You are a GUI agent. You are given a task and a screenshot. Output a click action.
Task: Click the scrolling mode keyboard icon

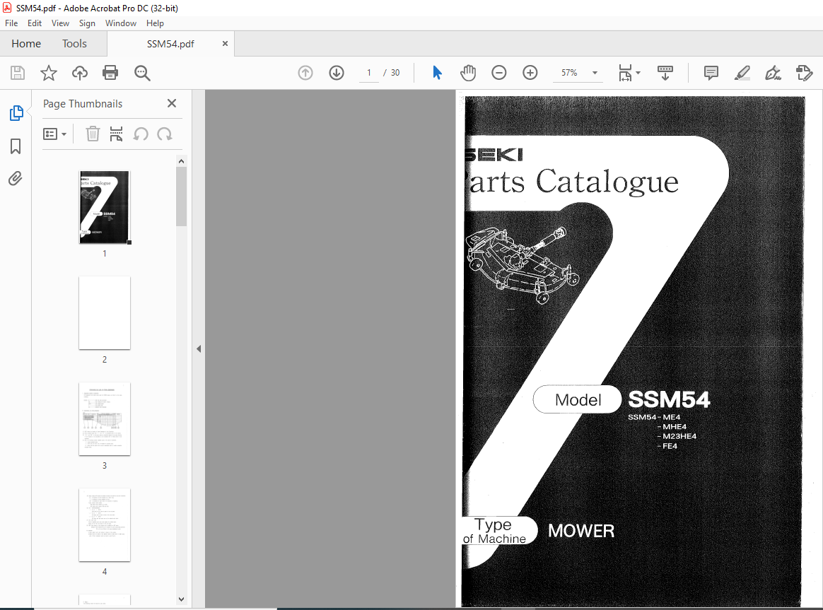(665, 73)
